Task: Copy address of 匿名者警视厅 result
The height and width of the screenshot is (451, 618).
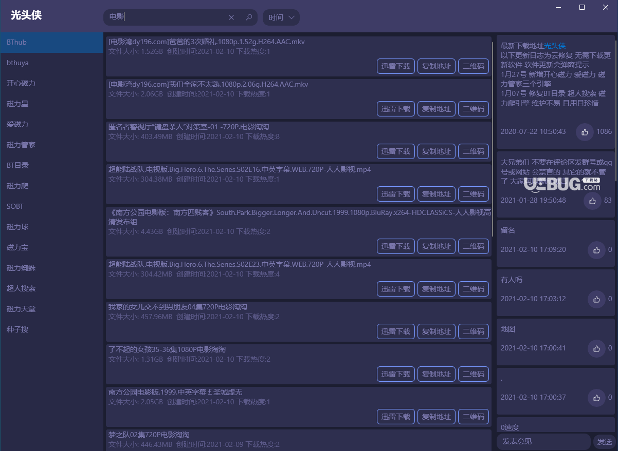Action: 437,151
